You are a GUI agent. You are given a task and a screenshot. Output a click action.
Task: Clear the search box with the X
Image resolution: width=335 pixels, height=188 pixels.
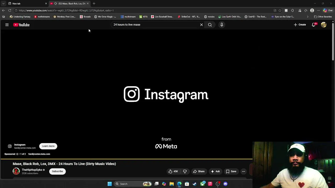[202, 25]
